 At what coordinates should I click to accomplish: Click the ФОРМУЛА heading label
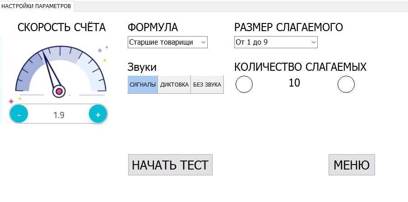pyautogui.click(x=153, y=28)
